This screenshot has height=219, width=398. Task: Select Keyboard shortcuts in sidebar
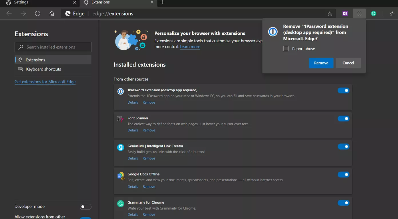click(43, 69)
